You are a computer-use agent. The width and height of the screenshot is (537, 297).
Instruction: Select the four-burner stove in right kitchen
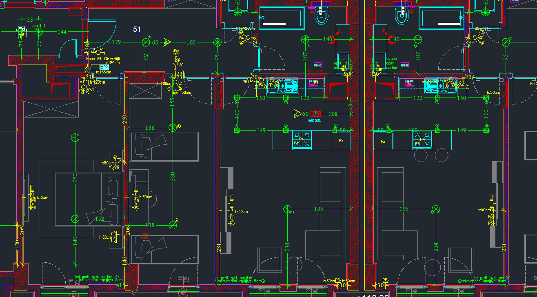coord(422,139)
